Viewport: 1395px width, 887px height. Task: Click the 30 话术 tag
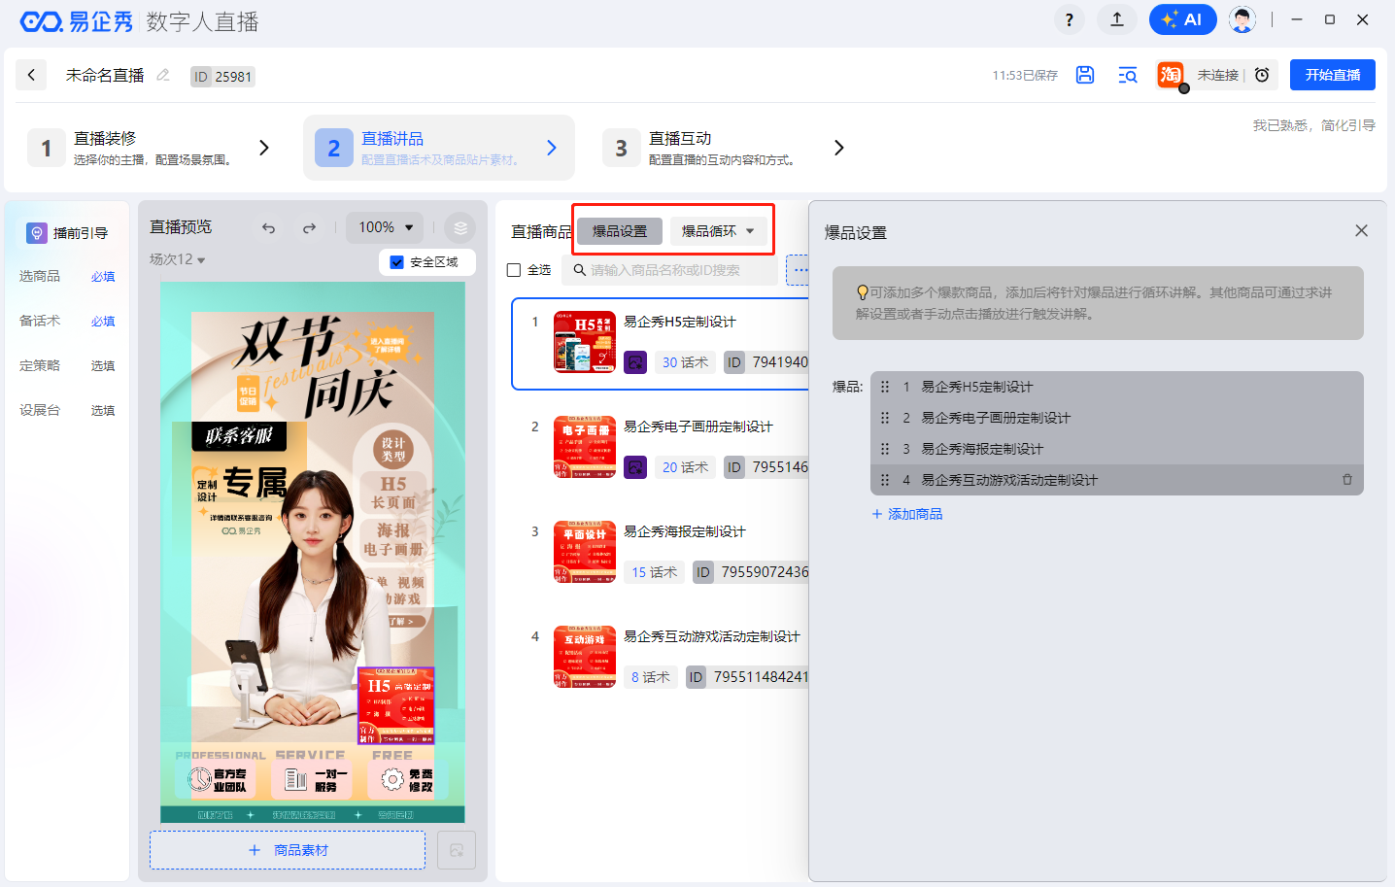click(x=685, y=362)
